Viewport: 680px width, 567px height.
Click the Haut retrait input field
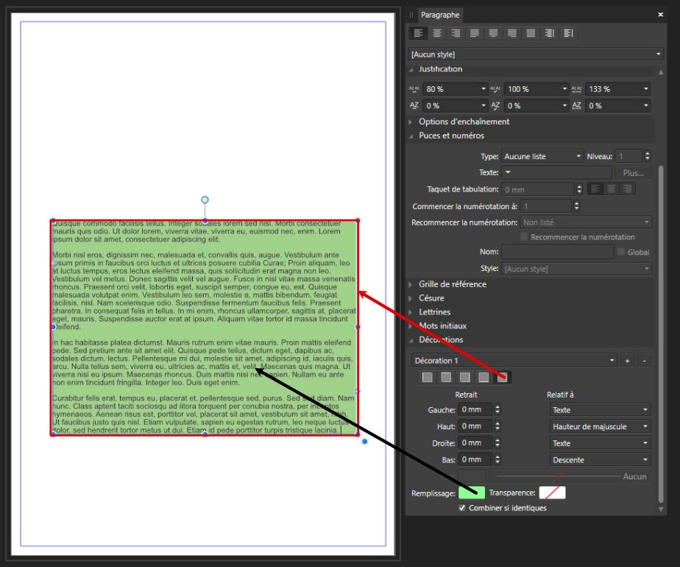(476, 426)
